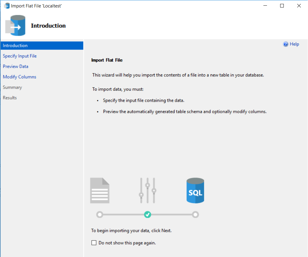308x257 pixels.
Task: Open the Preview Data step
Action: (16, 66)
